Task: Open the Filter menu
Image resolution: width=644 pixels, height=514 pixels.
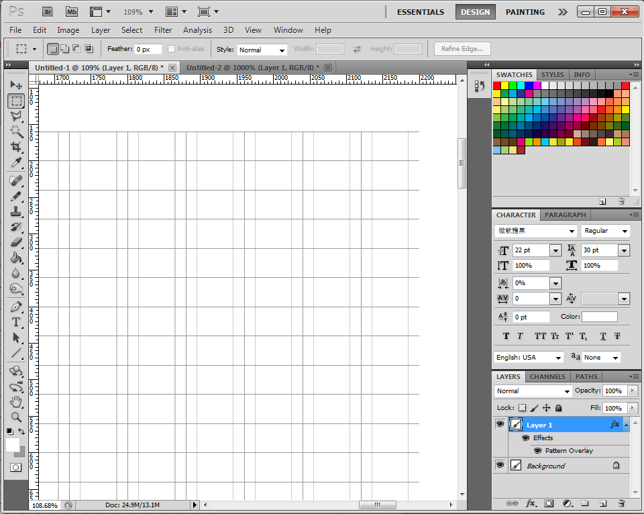Action: click(x=163, y=30)
